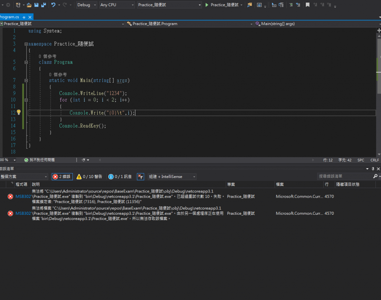
Task: Toggle the 2 錯誤 errors filter
Action: click(x=62, y=177)
